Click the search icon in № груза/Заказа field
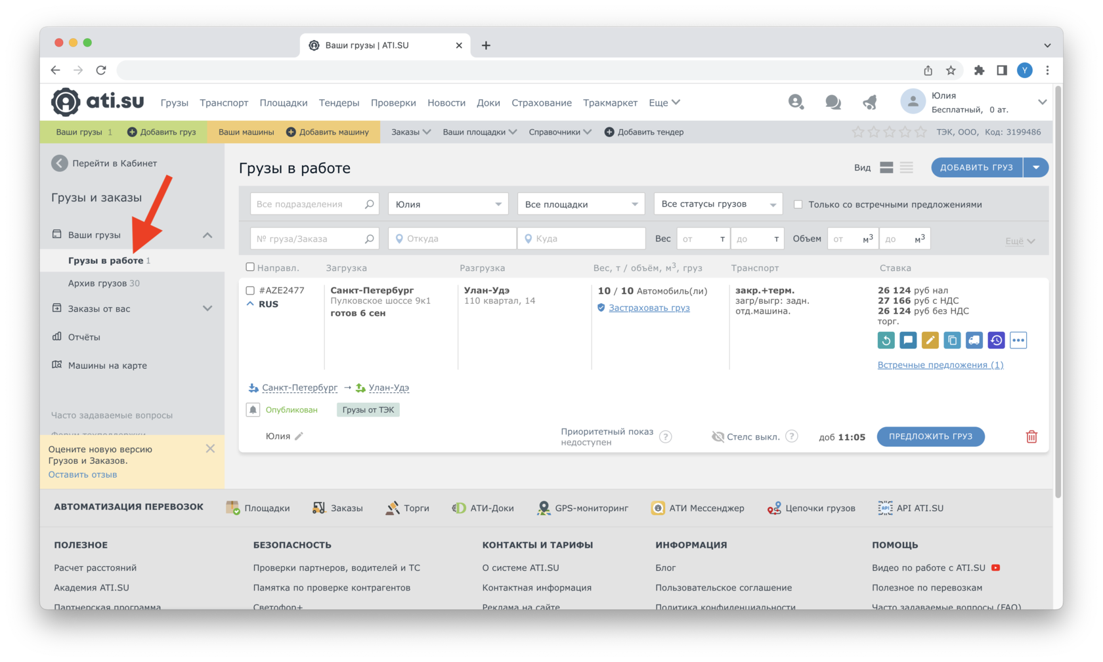The height and width of the screenshot is (662, 1103). point(370,239)
